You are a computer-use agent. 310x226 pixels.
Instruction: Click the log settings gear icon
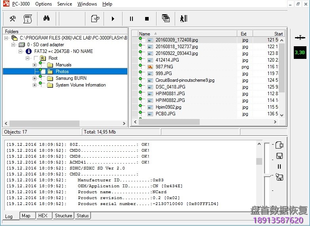(x=279, y=145)
